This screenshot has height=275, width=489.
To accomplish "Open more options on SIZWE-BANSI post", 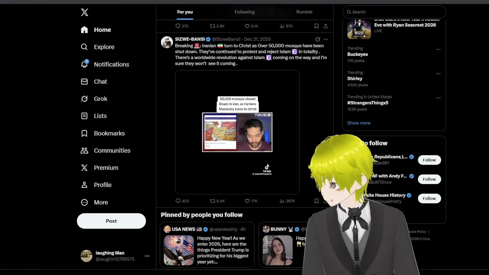I will point(325,39).
